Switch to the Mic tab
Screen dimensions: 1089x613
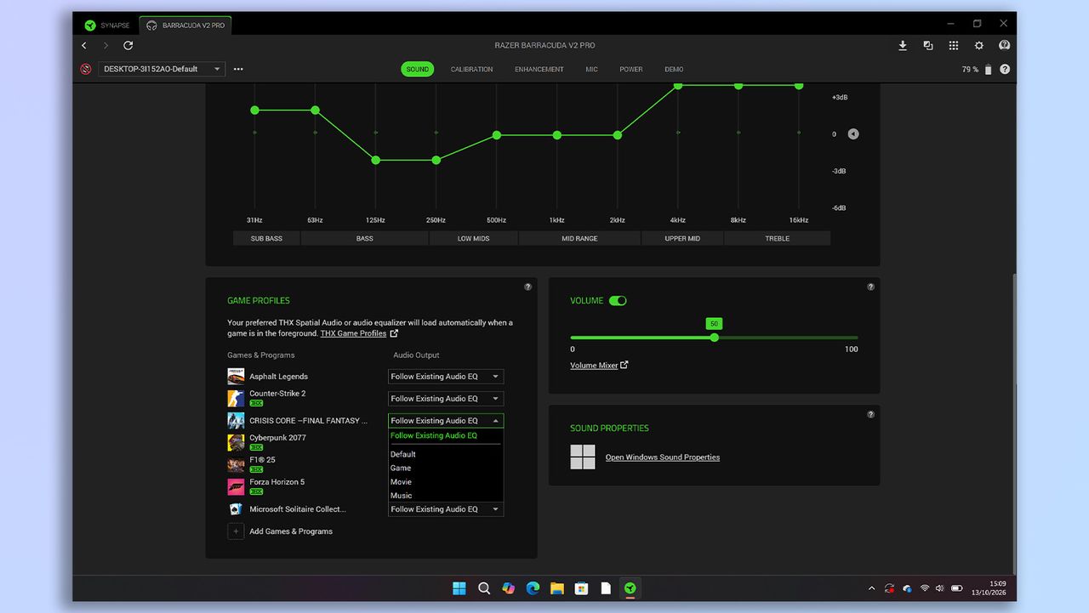[591, 70]
